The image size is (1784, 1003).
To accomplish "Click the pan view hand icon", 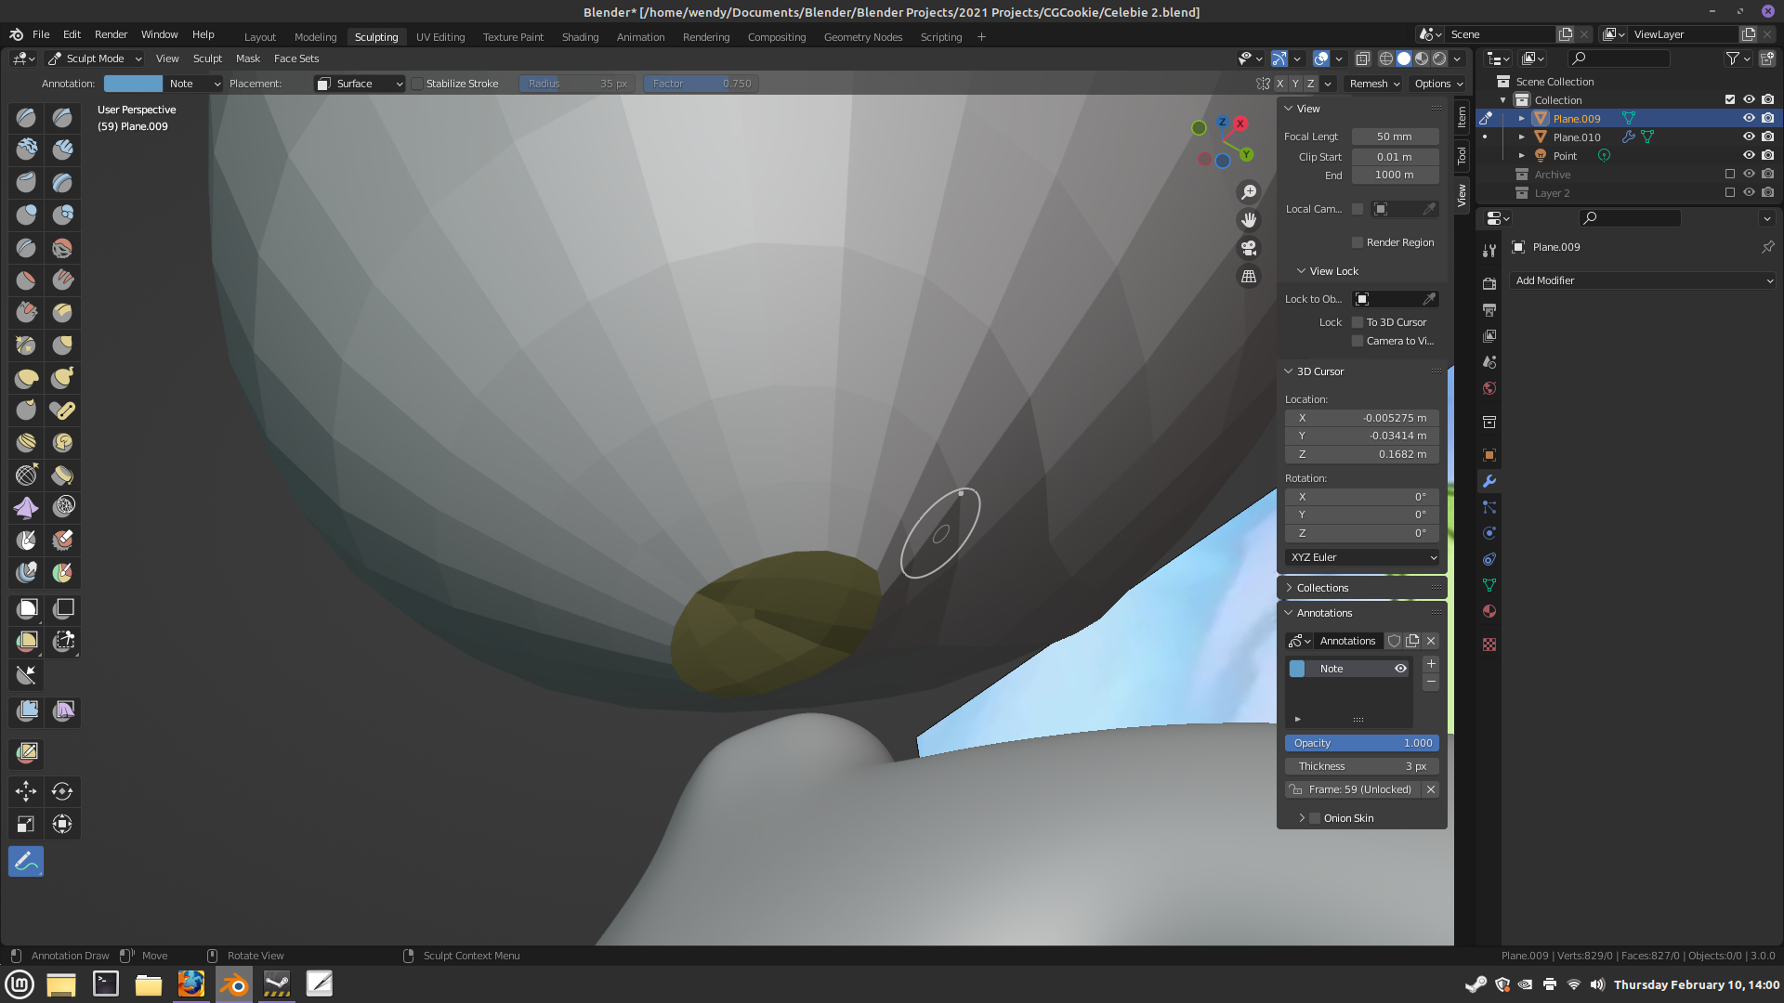I will 1249,219.
